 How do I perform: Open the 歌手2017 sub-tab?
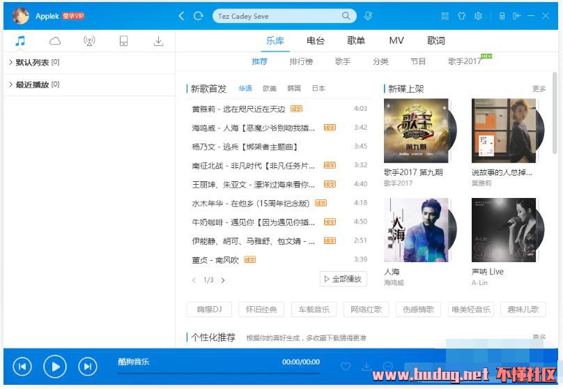[465, 61]
